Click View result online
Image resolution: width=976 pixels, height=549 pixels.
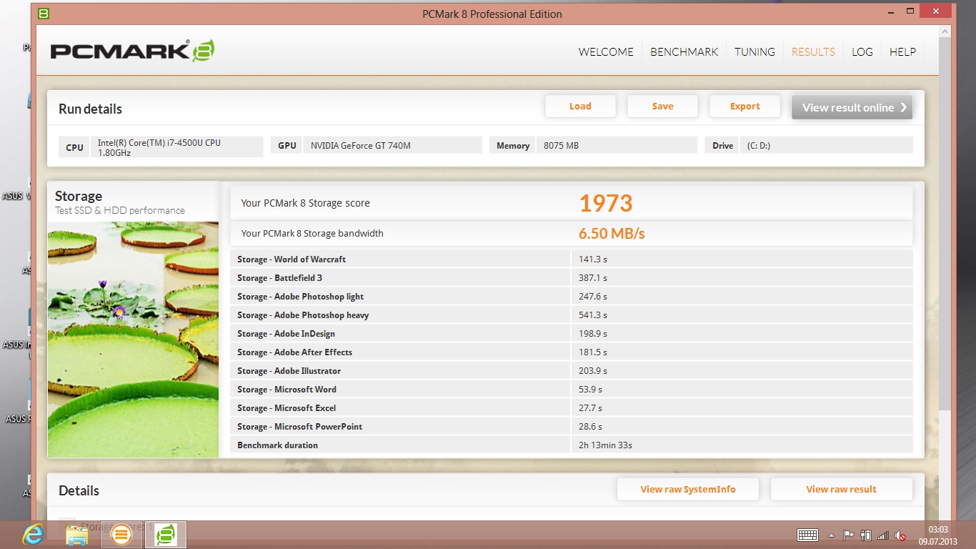pyautogui.click(x=852, y=107)
